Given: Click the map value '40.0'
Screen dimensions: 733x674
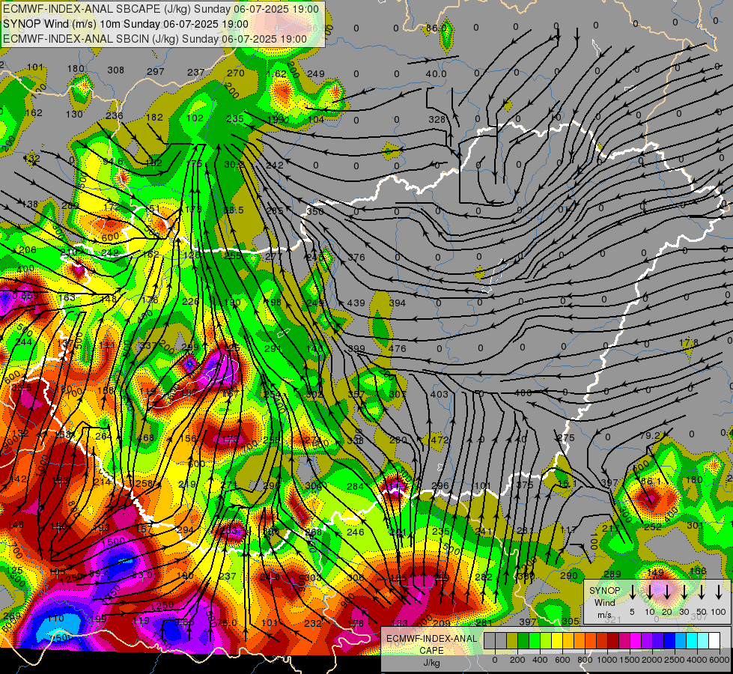Looking at the screenshot, I should pos(437,74).
